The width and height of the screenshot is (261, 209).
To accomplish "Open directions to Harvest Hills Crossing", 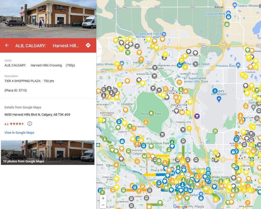I will point(88,45).
